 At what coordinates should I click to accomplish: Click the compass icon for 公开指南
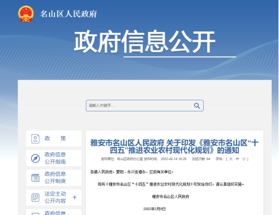35,158
